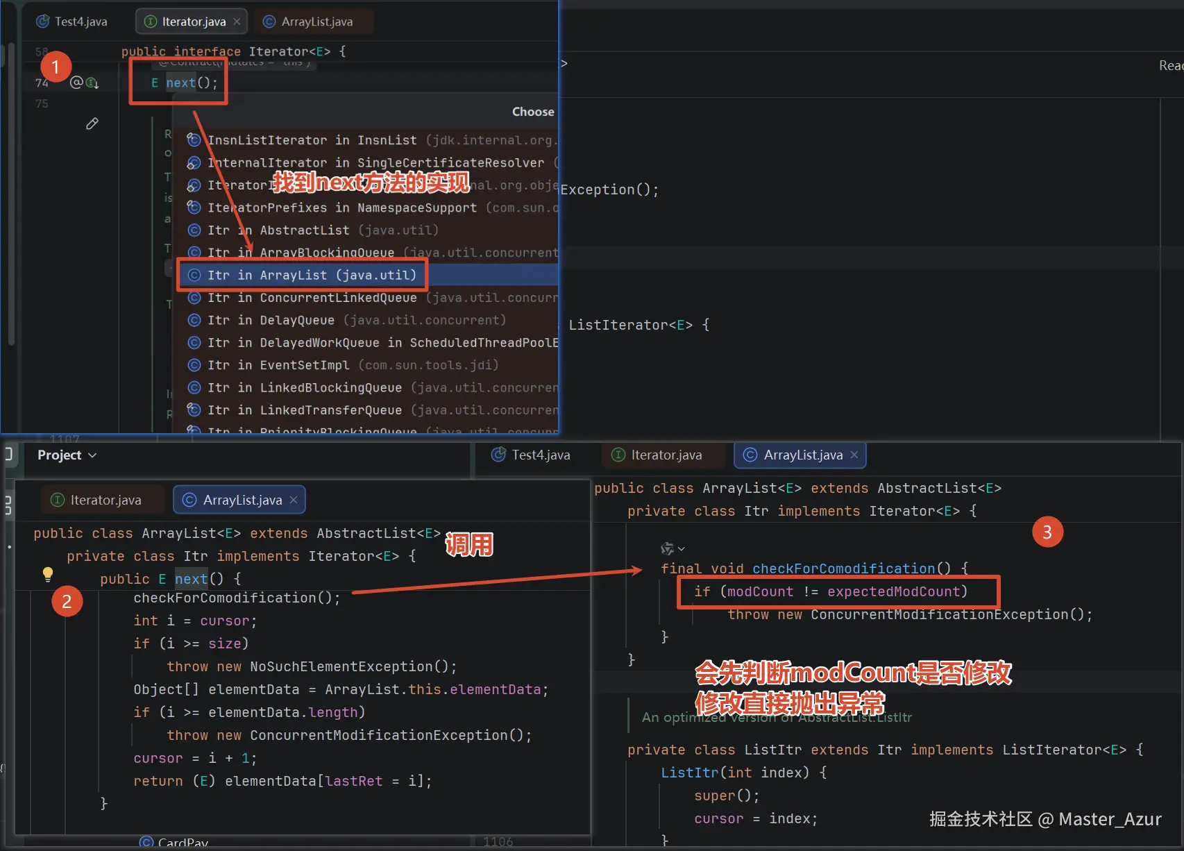The height and width of the screenshot is (851, 1184).
Task: Click checkForComodification method declaration in right editor
Action: 843,568
